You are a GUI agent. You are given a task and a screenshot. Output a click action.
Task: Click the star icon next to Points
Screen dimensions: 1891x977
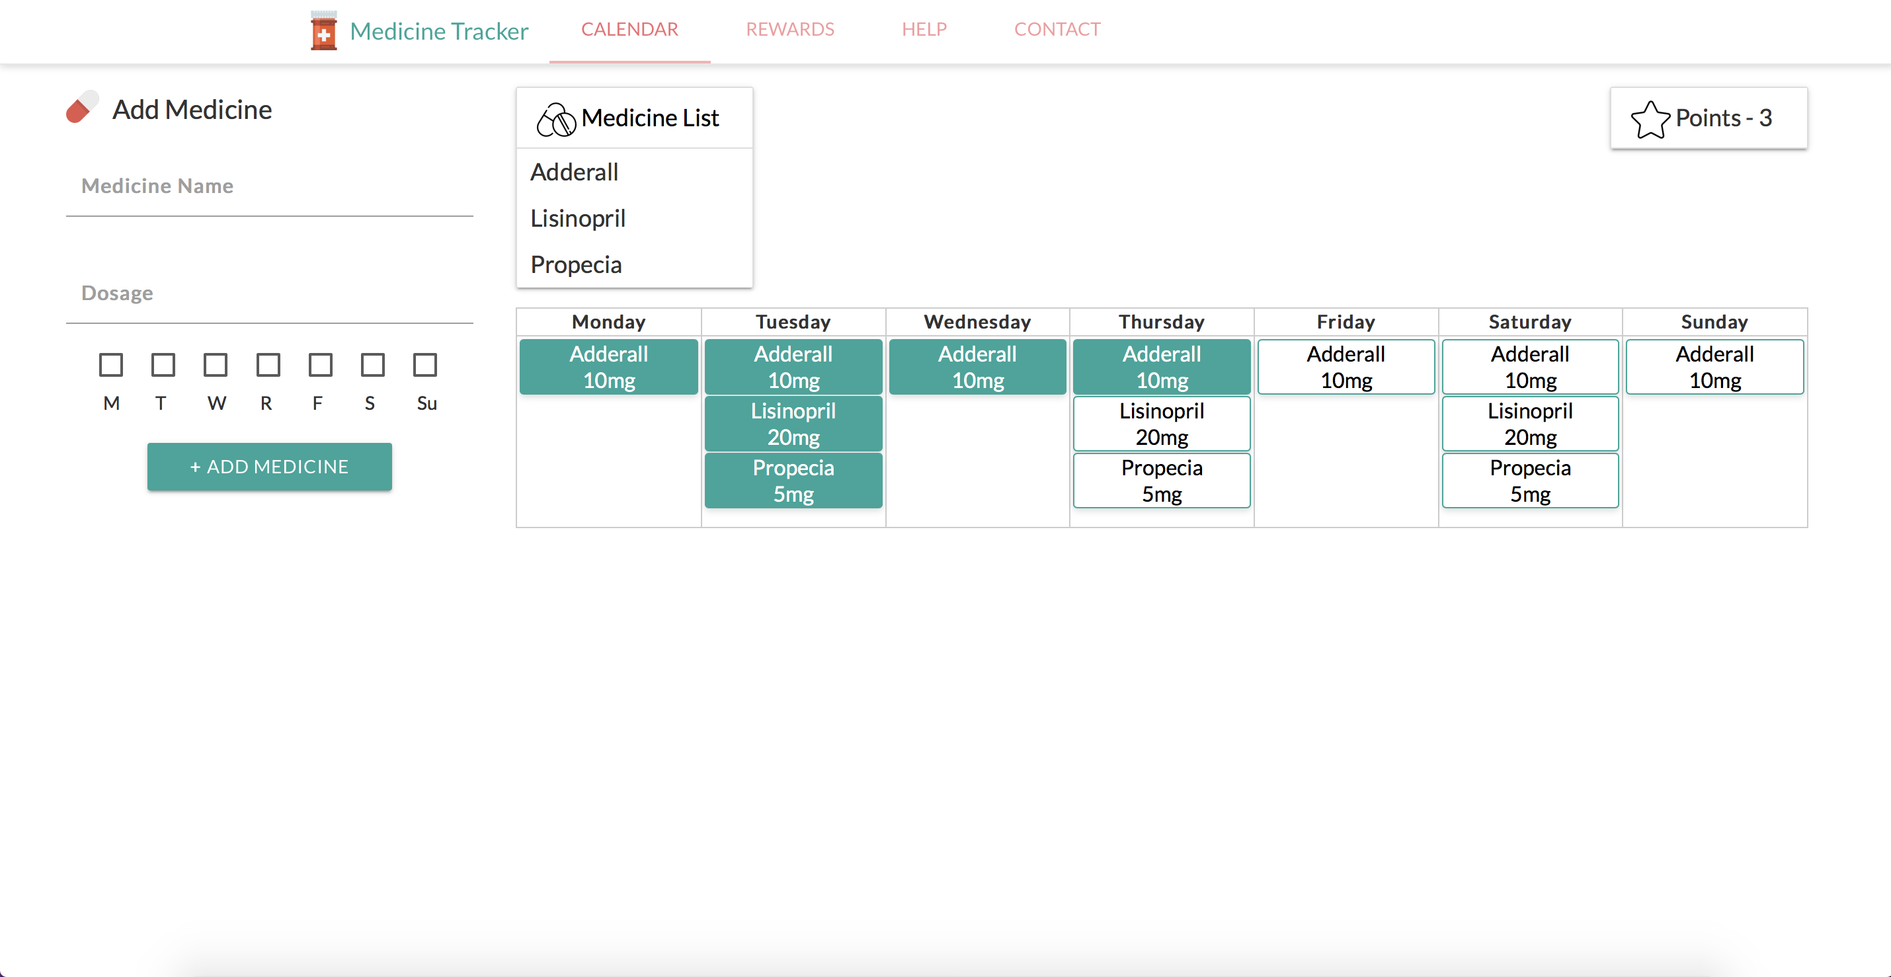click(x=1650, y=119)
